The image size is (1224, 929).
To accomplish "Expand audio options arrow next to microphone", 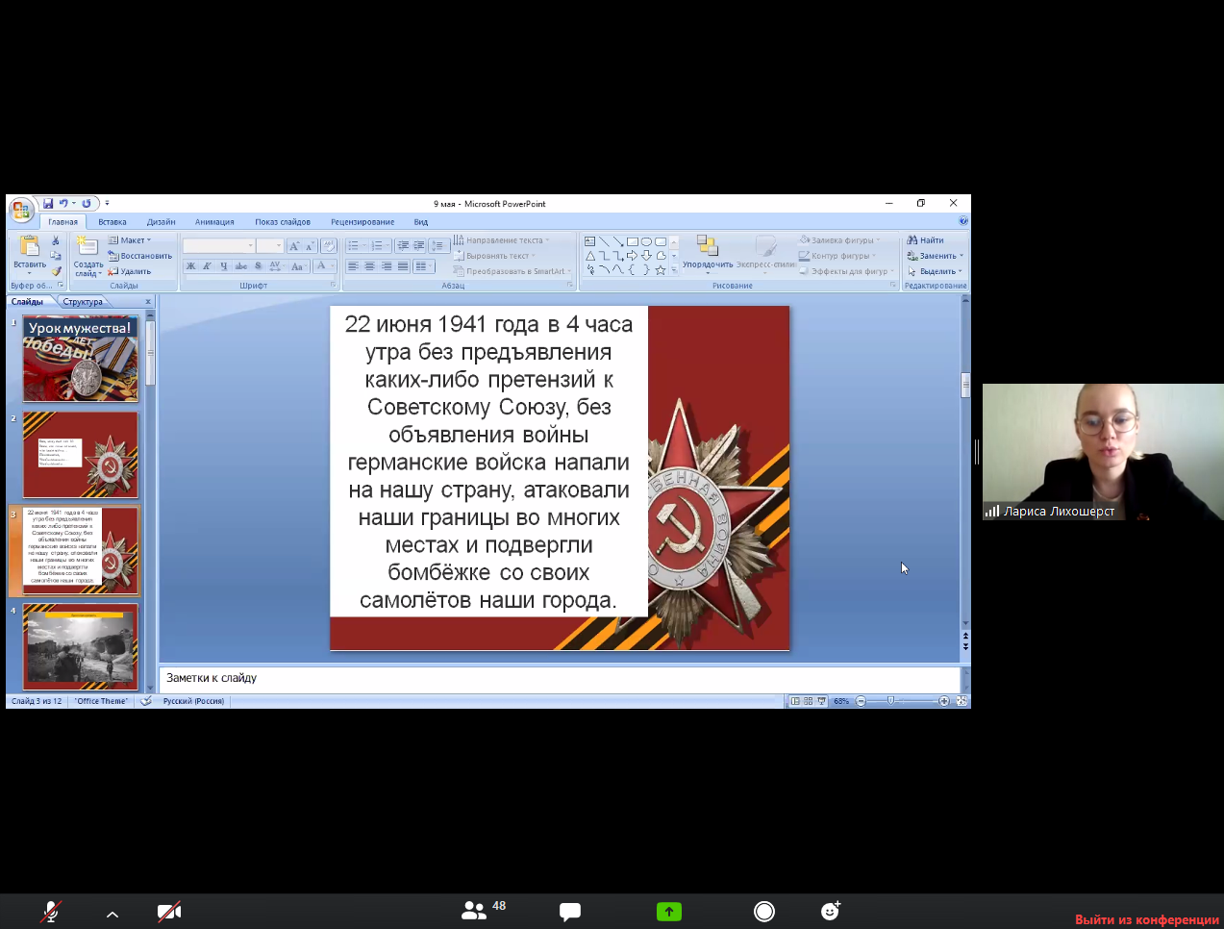I will click(112, 914).
